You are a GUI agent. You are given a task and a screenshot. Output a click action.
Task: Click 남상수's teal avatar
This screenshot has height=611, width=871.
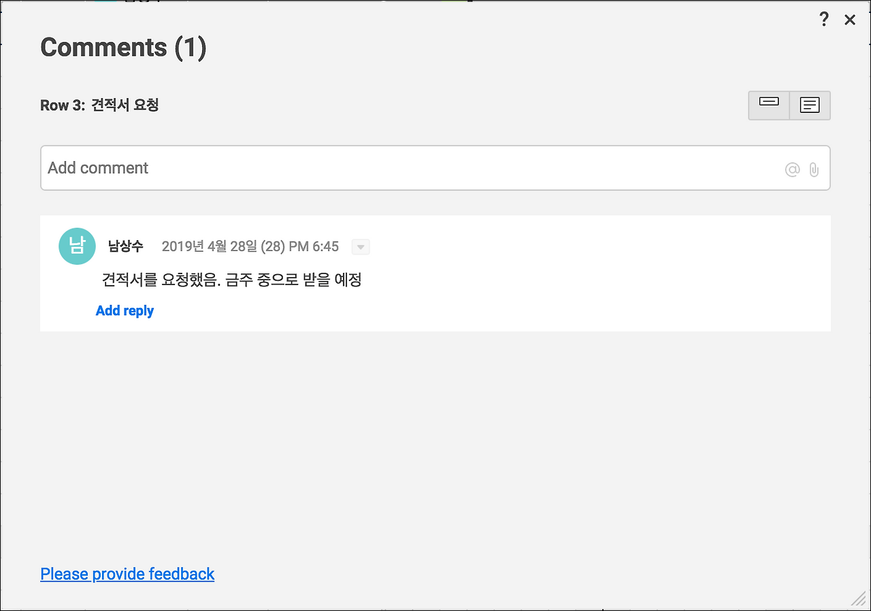tap(77, 246)
